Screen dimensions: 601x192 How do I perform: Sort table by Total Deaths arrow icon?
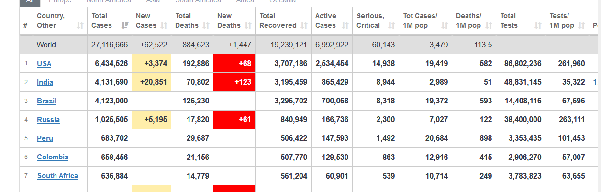pyautogui.click(x=206, y=25)
